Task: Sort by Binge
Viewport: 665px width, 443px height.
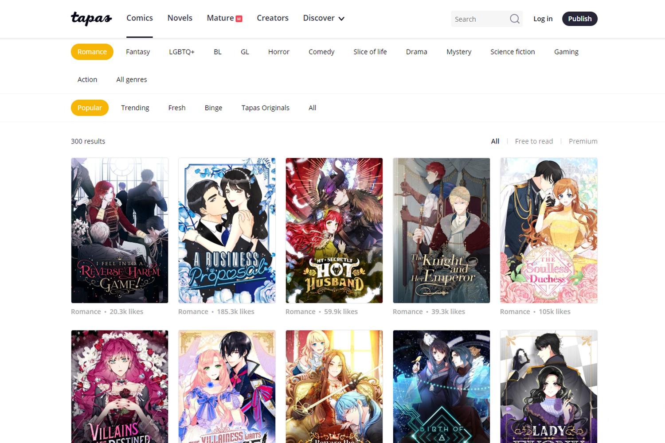Action: [213, 108]
